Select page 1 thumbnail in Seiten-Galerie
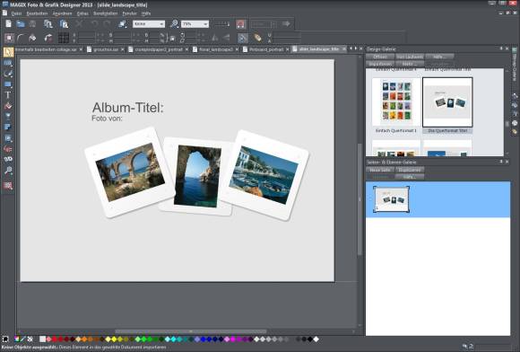Image resolution: width=520 pixels, height=352 pixels. click(391, 199)
